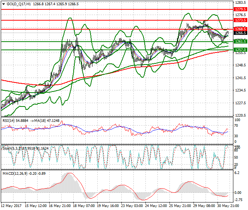Click the 1234.5 price scale value
Viewport: 248px width, 210px height.
pos(240,90)
